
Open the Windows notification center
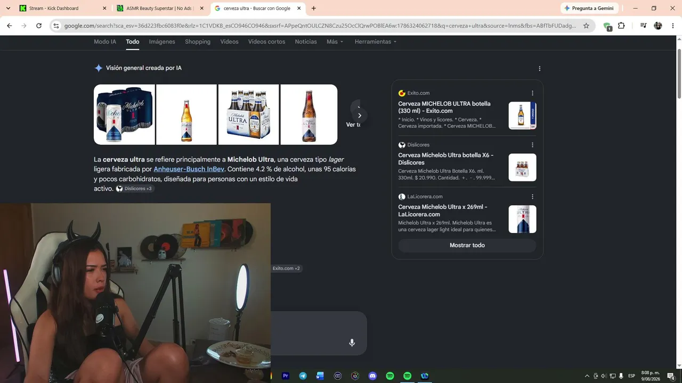coord(671,376)
